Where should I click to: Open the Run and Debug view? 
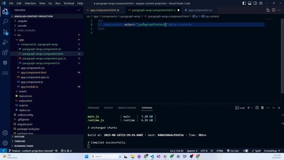coord(5,42)
